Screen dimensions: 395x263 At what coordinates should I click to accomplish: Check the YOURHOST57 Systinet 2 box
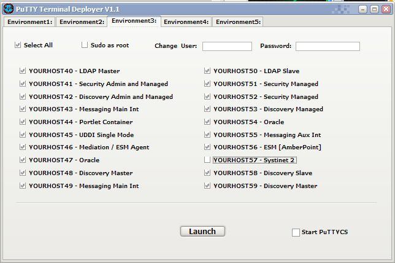point(208,160)
